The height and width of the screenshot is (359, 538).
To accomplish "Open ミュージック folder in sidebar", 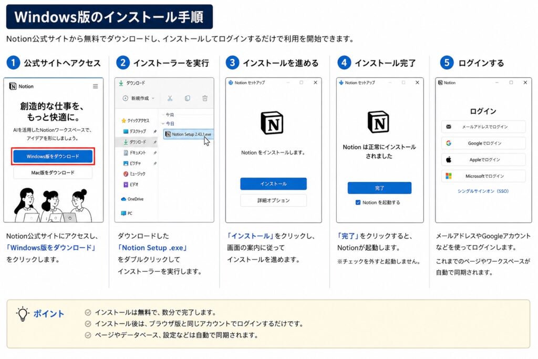I will (134, 173).
